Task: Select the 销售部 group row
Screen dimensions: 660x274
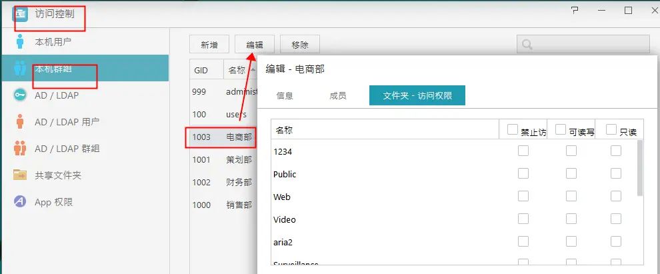Action: 223,205
